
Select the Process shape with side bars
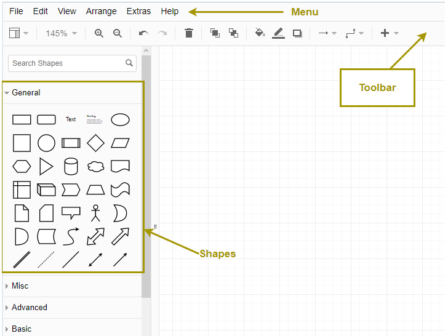[x=71, y=143]
